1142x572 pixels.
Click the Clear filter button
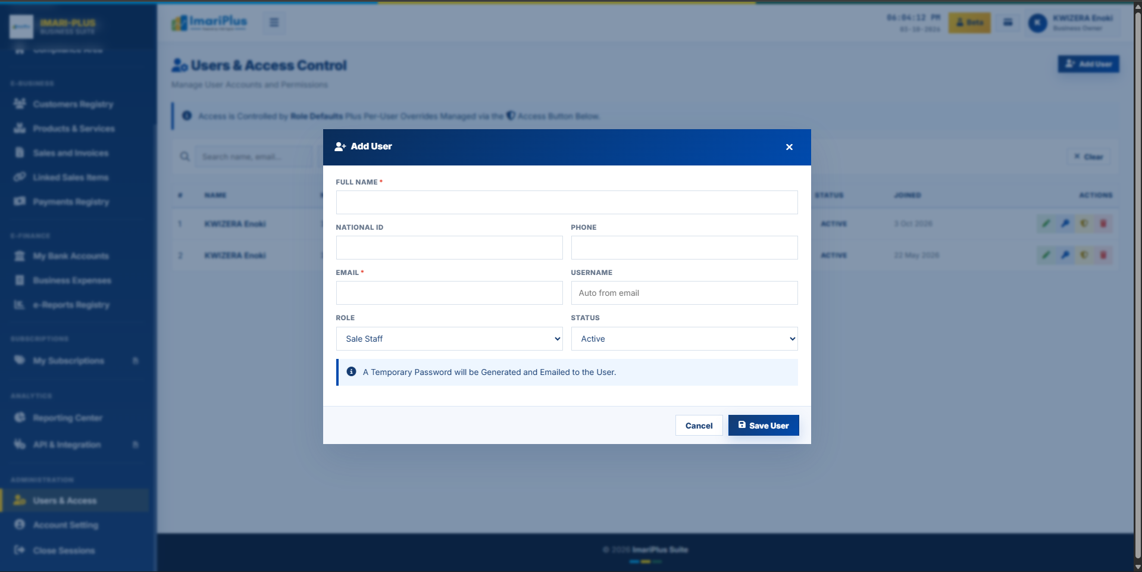pos(1088,157)
